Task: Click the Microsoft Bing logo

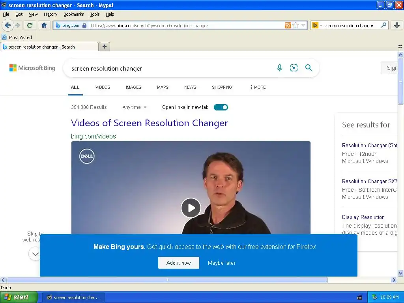Action: point(32,68)
